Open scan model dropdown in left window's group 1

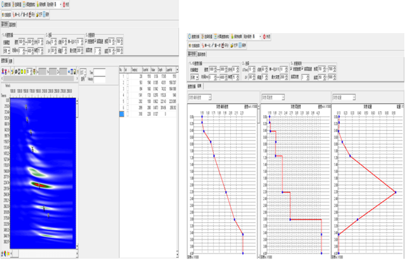point(6,51)
